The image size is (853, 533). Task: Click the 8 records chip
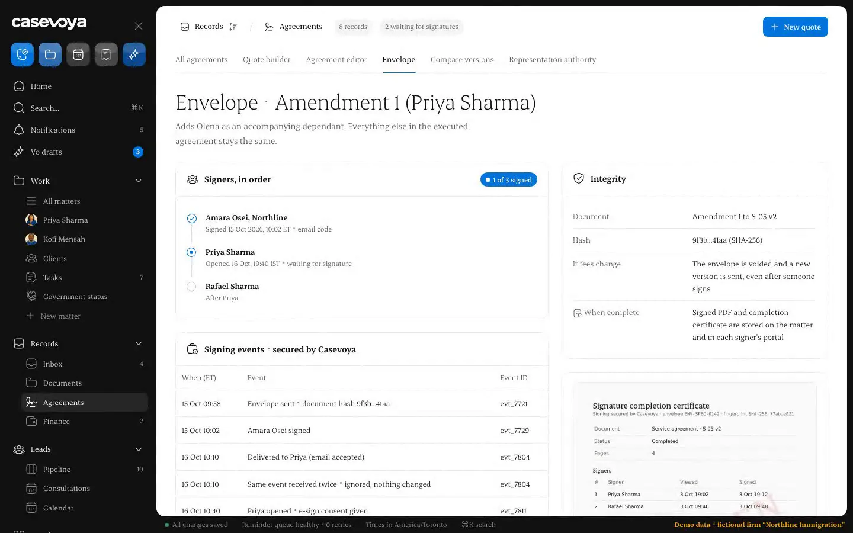point(353,27)
